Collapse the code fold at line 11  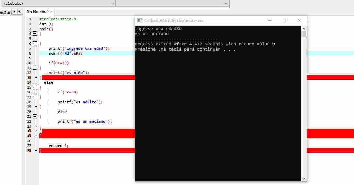[35, 68]
